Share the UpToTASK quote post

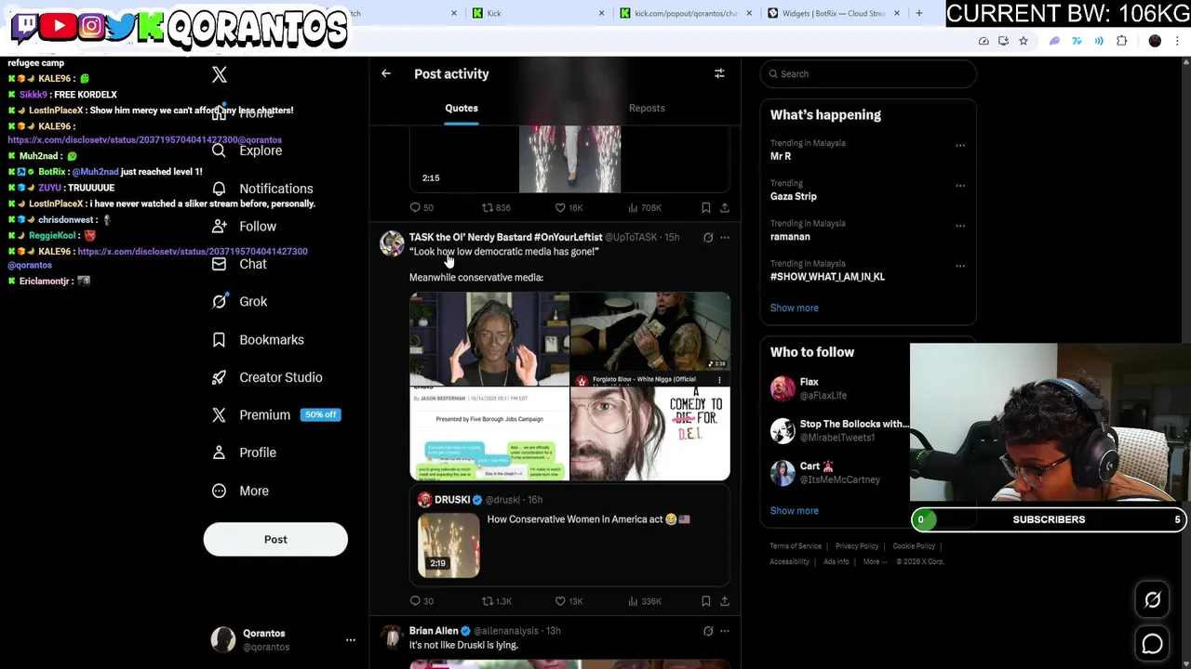tap(725, 601)
